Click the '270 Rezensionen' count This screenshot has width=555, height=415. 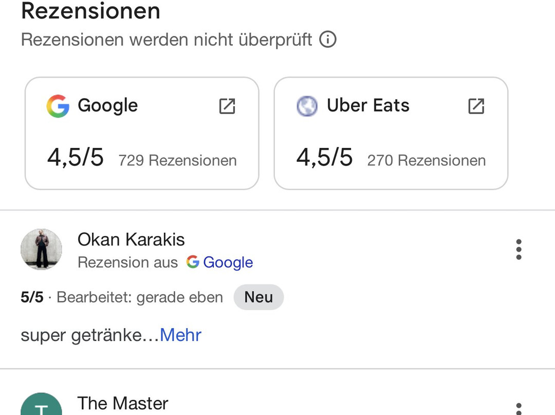426,160
